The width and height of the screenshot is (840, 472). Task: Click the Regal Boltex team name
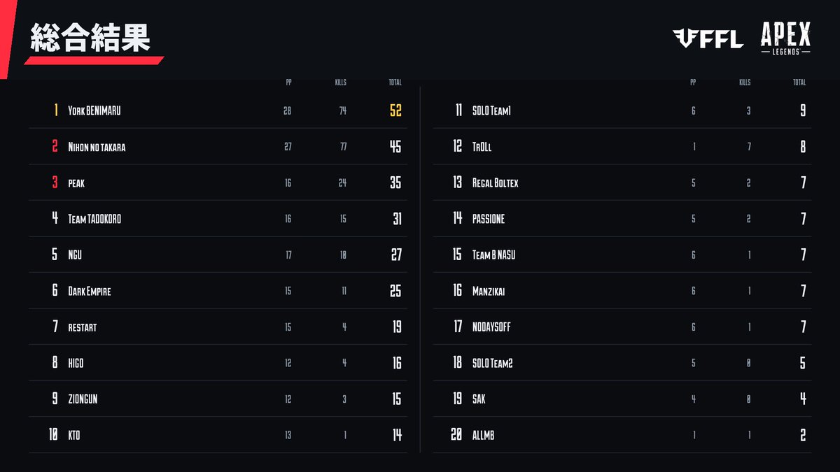496,183
